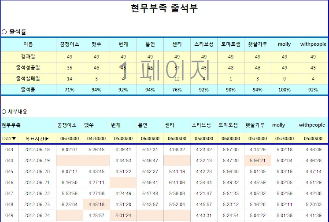Select 꿈쟁이소 header in the 출석률 table

click(x=70, y=44)
